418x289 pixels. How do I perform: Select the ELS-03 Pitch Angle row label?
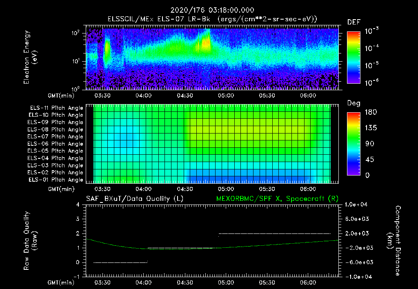(x=56, y=165)
